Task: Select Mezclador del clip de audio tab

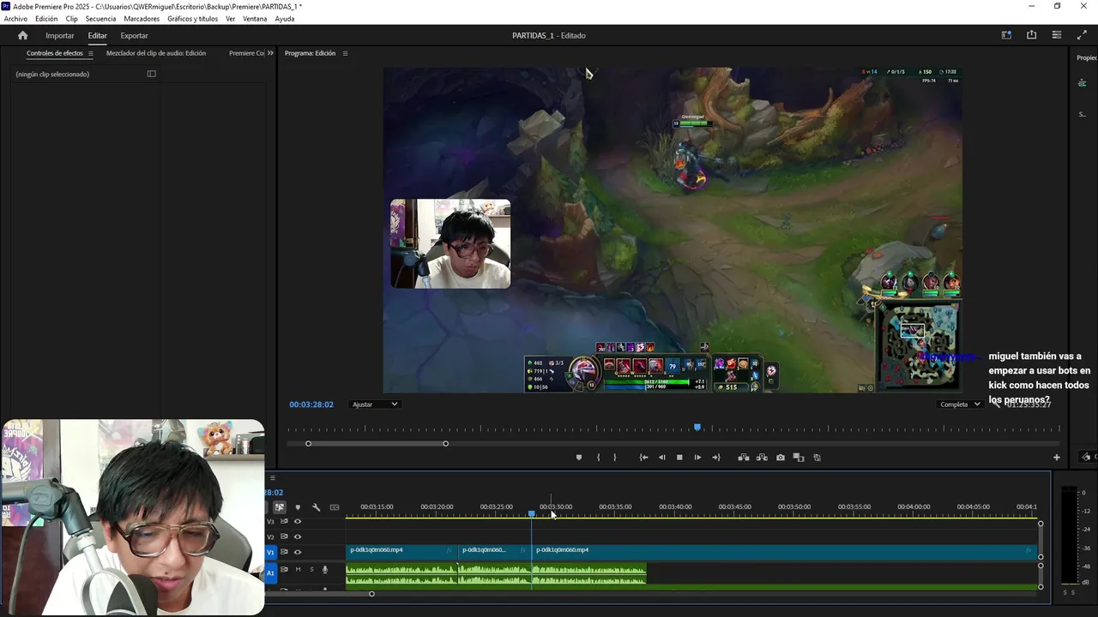Action: [156, 53]
